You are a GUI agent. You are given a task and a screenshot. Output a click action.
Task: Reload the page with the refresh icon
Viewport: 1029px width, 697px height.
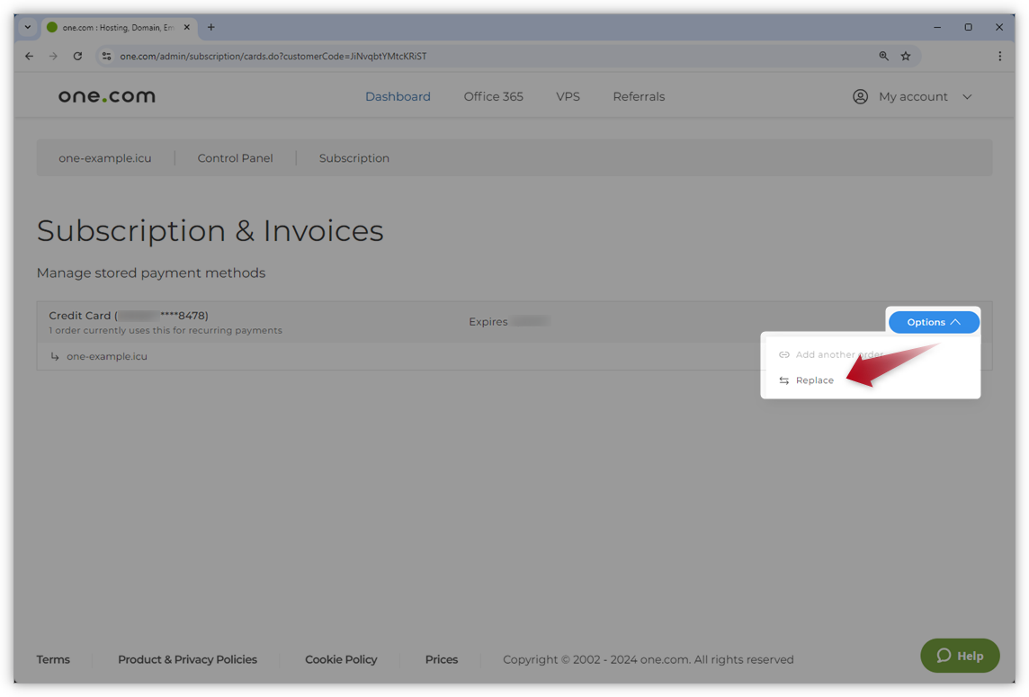pyautogui.click(x=77, y=56)
